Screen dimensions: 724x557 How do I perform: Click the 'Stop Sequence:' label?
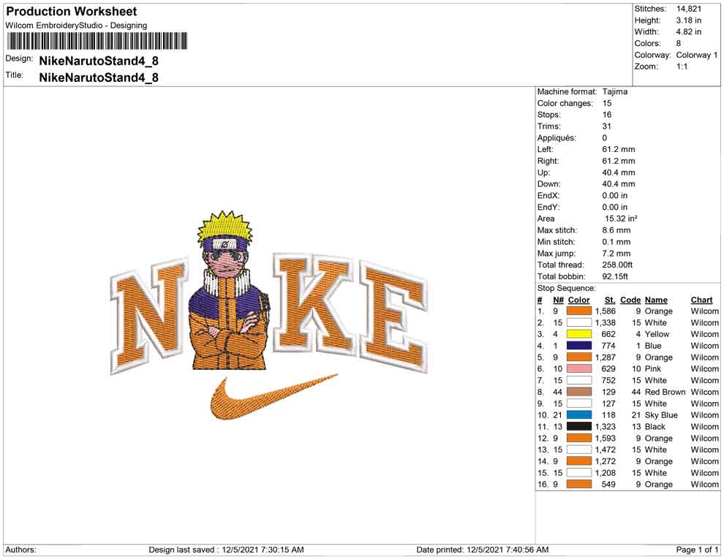566,288
